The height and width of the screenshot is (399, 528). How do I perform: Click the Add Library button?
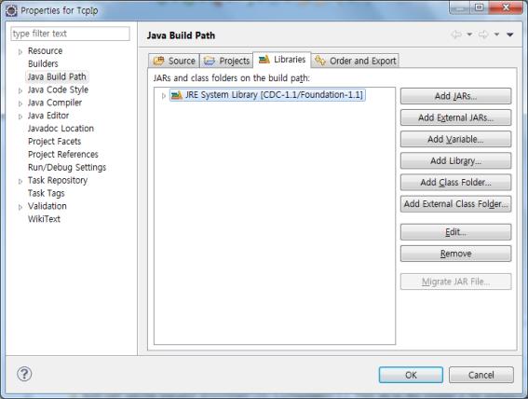pos(455,160)
